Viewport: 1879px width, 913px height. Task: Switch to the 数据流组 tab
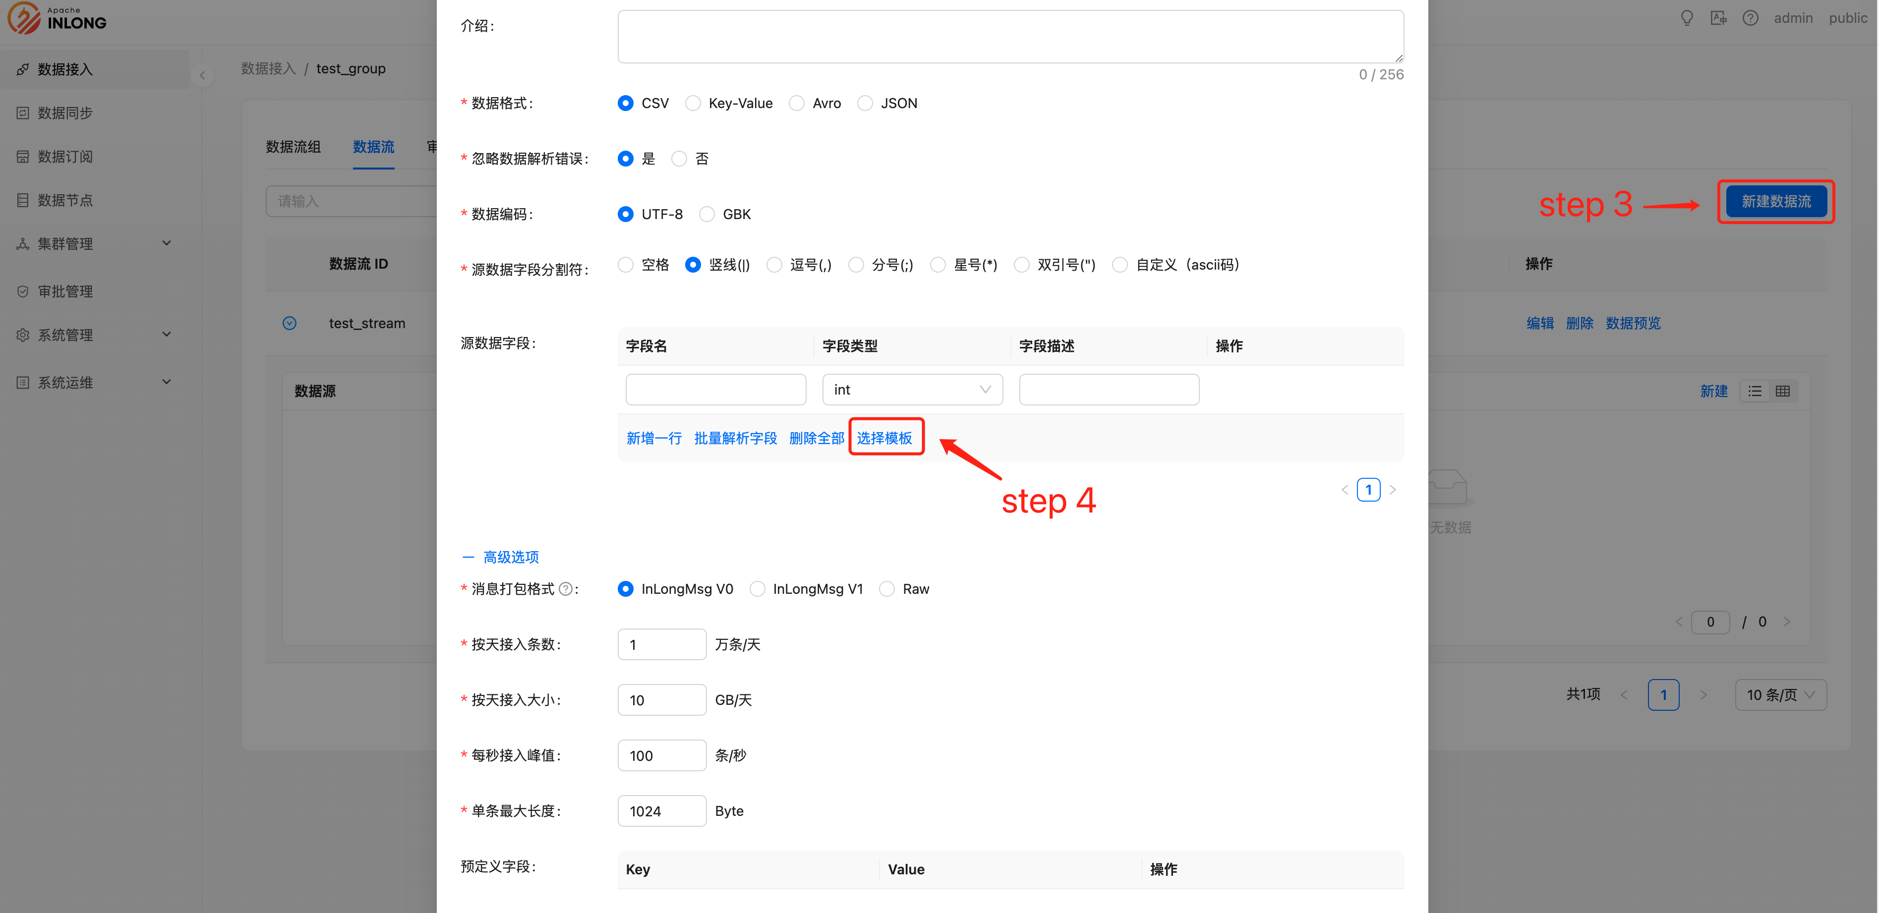pyautogui.click(x=293, y=147)
